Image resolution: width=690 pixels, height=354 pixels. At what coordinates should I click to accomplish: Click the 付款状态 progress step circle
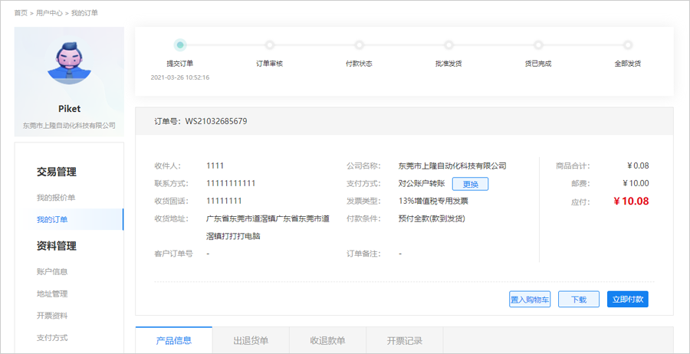click(x=359, y=45)
